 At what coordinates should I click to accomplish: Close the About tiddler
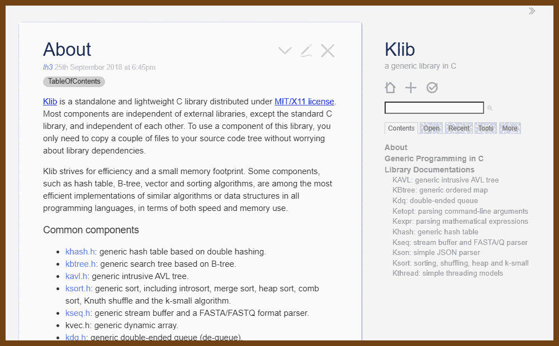coord(328,51)
